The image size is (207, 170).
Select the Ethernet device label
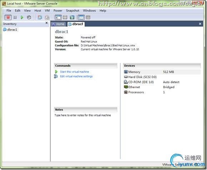coord(134,87)
